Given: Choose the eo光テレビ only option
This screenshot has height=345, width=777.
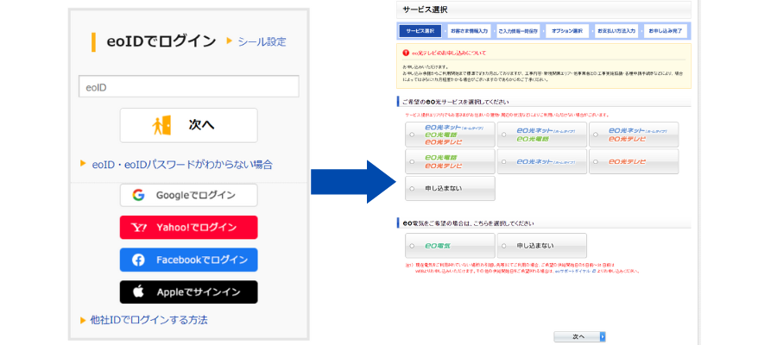Looking at the screenshot, I should 634,161.
